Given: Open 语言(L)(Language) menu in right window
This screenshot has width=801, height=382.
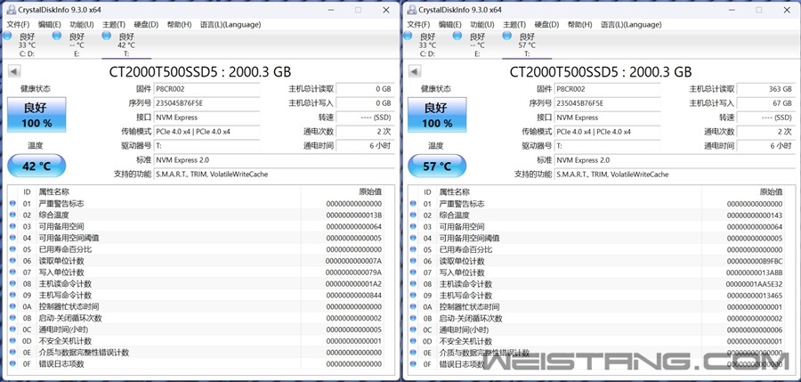Looking at the screenshot, I should click(631, 25).
